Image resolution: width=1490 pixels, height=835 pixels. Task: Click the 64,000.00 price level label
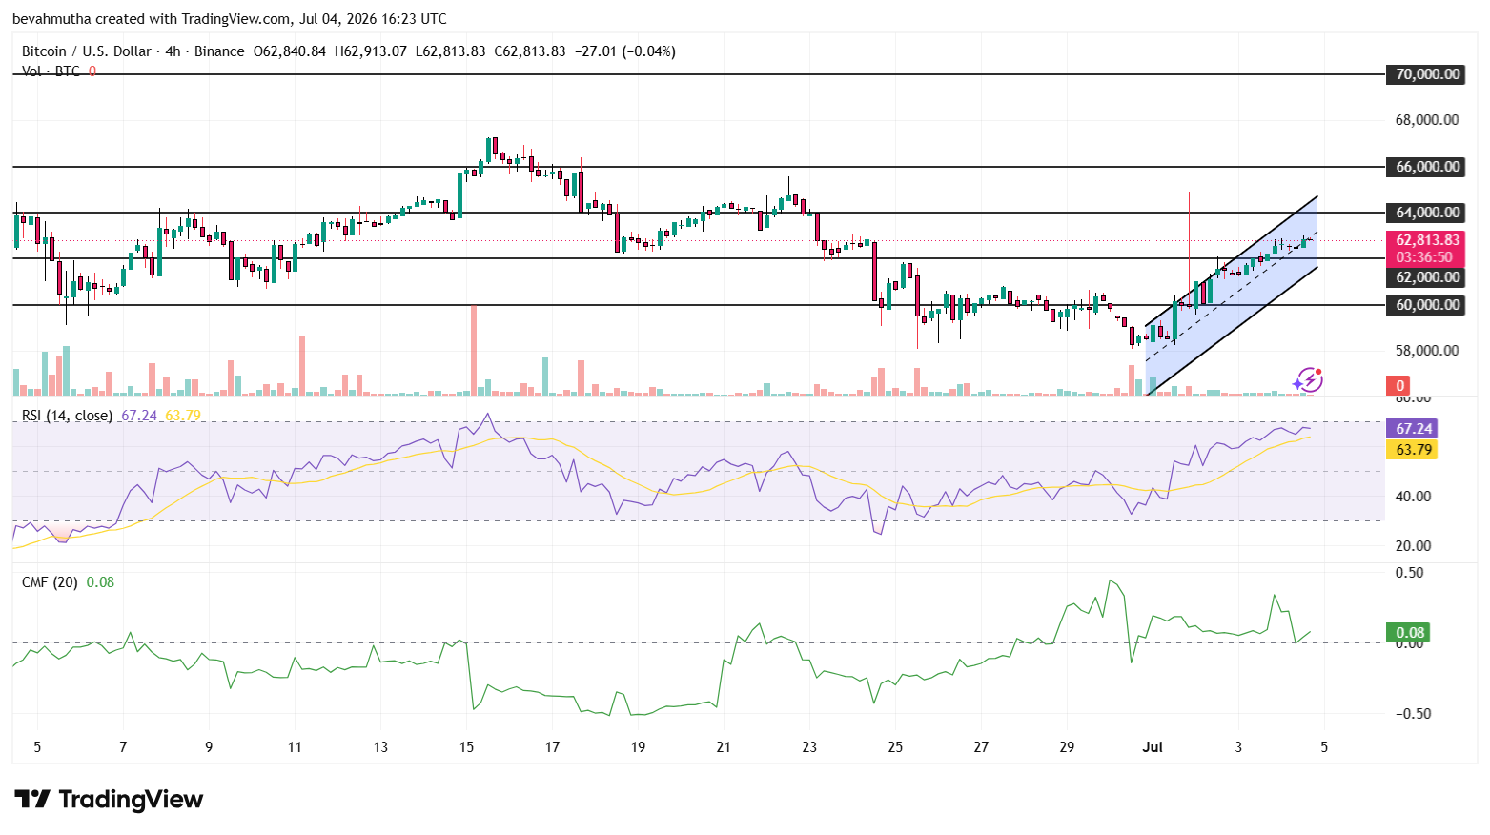[x=1427, y=213]
